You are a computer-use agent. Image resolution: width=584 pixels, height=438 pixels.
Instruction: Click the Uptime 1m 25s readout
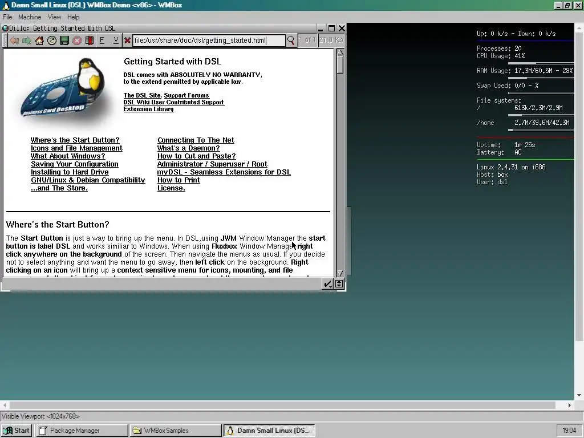pos(506,145)
